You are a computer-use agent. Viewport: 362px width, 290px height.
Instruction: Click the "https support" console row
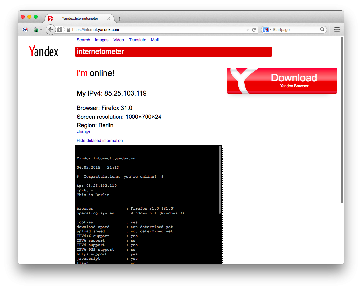[107, 254]
